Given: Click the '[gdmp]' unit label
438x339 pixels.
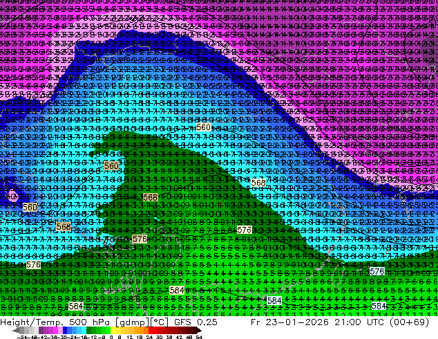Looking at the screenshot, I should [131, 322].
